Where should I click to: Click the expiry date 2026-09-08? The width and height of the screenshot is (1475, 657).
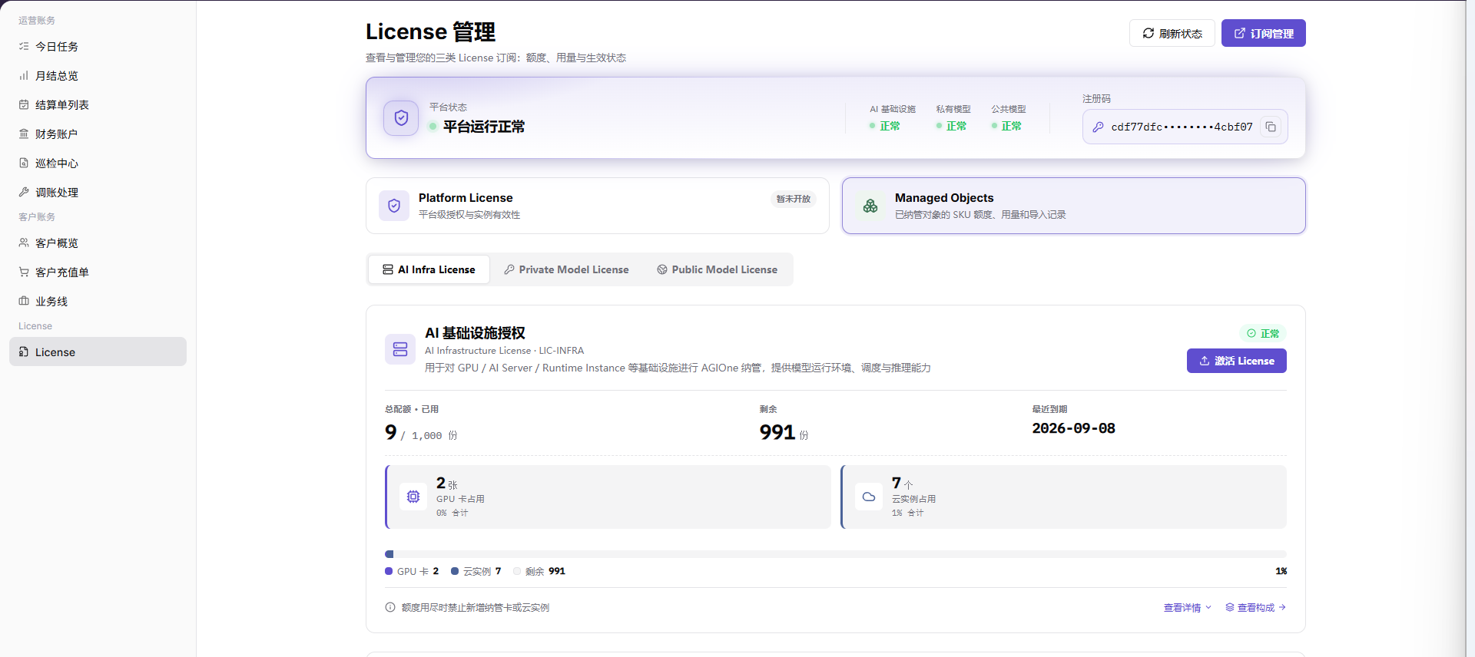[1073, 428]
